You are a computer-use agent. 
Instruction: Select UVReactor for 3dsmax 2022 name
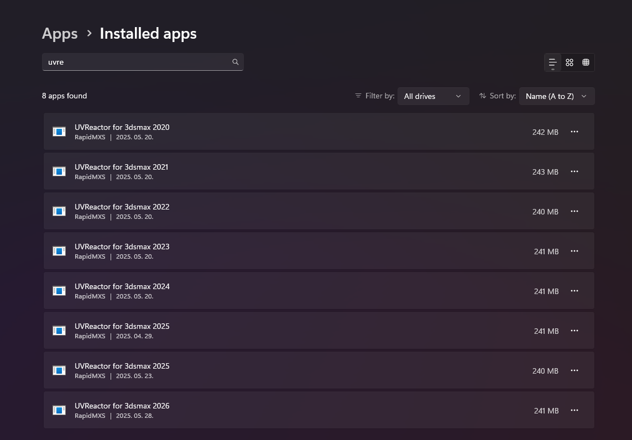pos(122,207)
